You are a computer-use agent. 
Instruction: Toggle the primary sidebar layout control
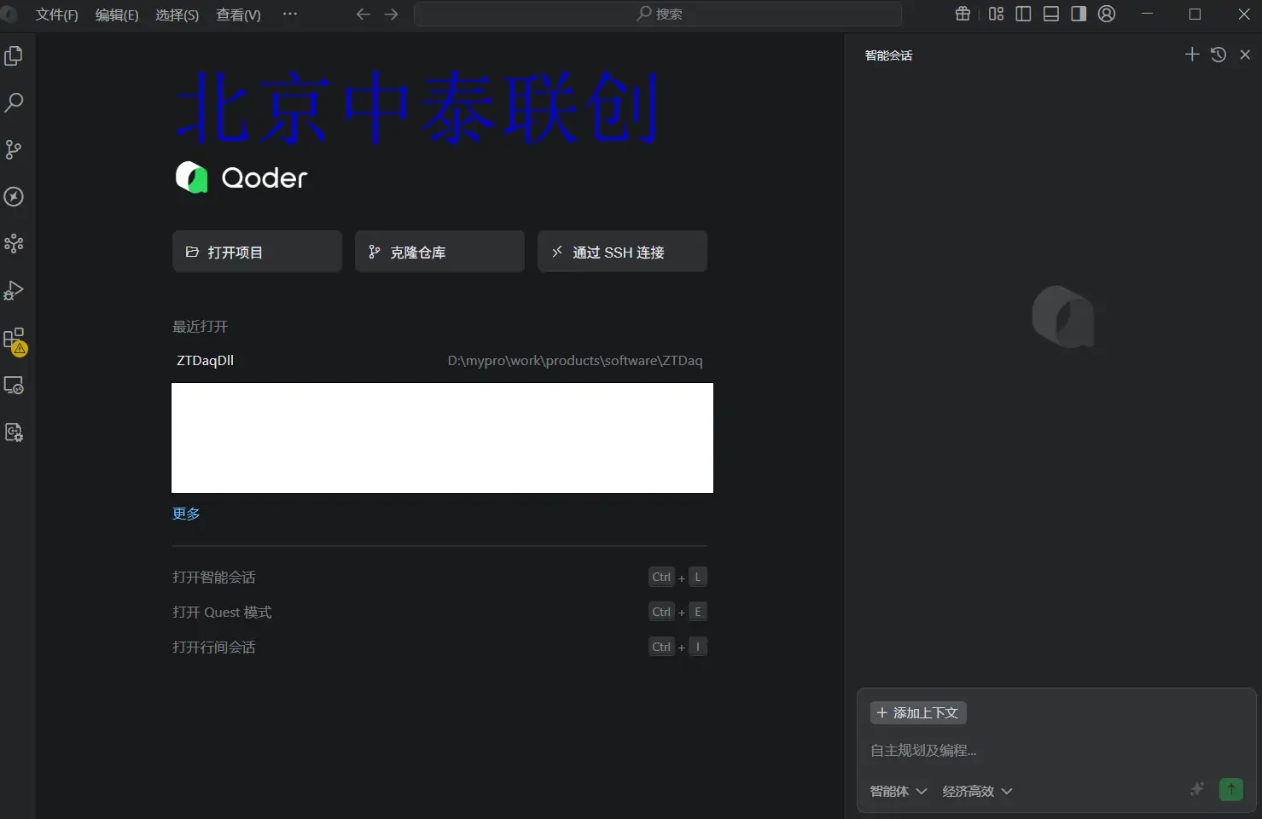pyautogui.click(x=1023, y=14)
